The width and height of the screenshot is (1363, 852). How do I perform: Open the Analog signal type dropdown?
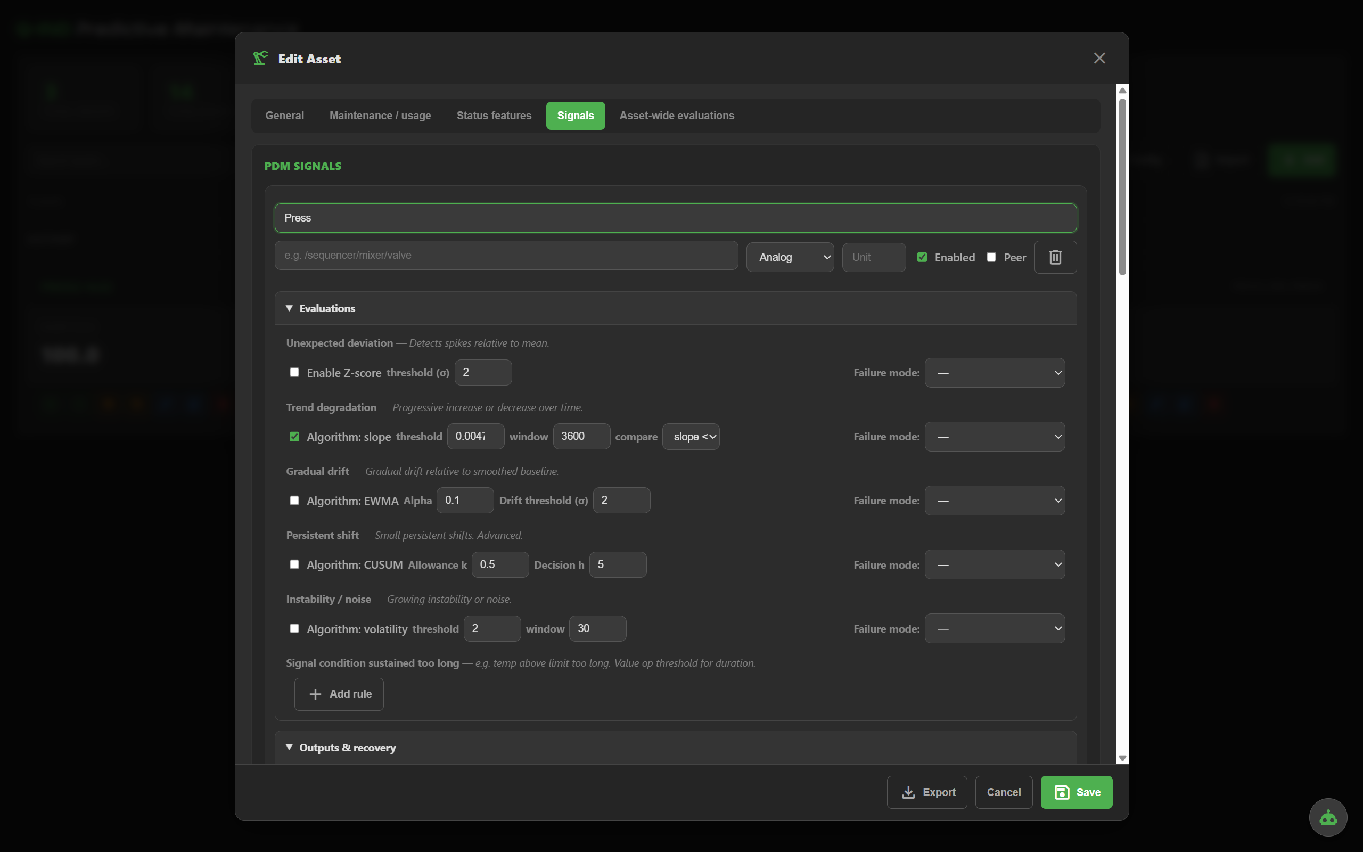click(790, 257)
